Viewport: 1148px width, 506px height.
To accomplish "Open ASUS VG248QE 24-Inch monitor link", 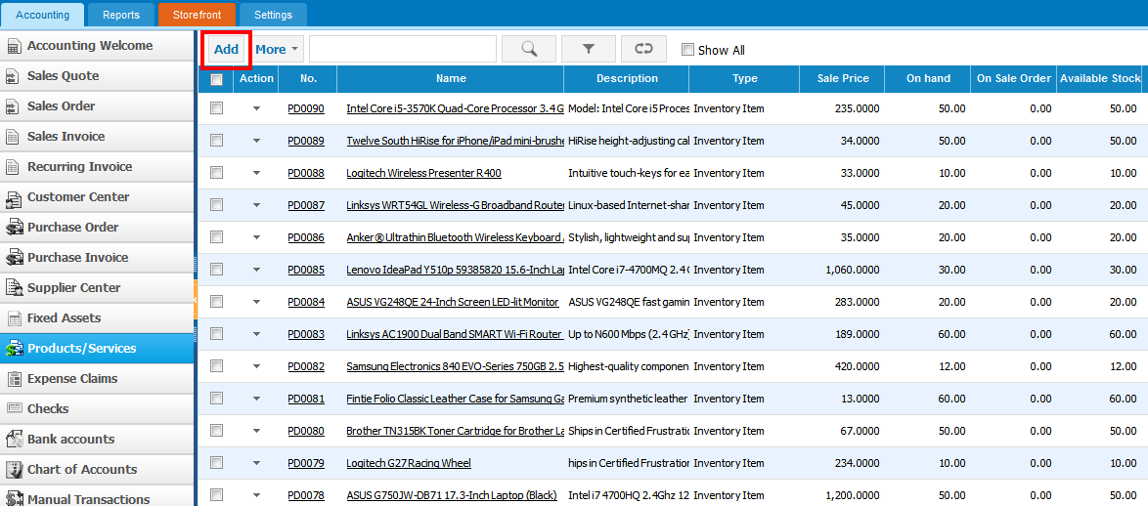I will point(453,302).
